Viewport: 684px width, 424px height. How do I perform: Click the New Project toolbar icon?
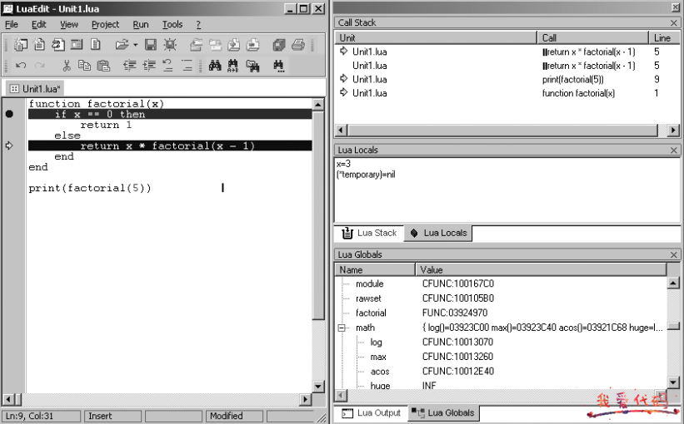(x=21, y=44)
